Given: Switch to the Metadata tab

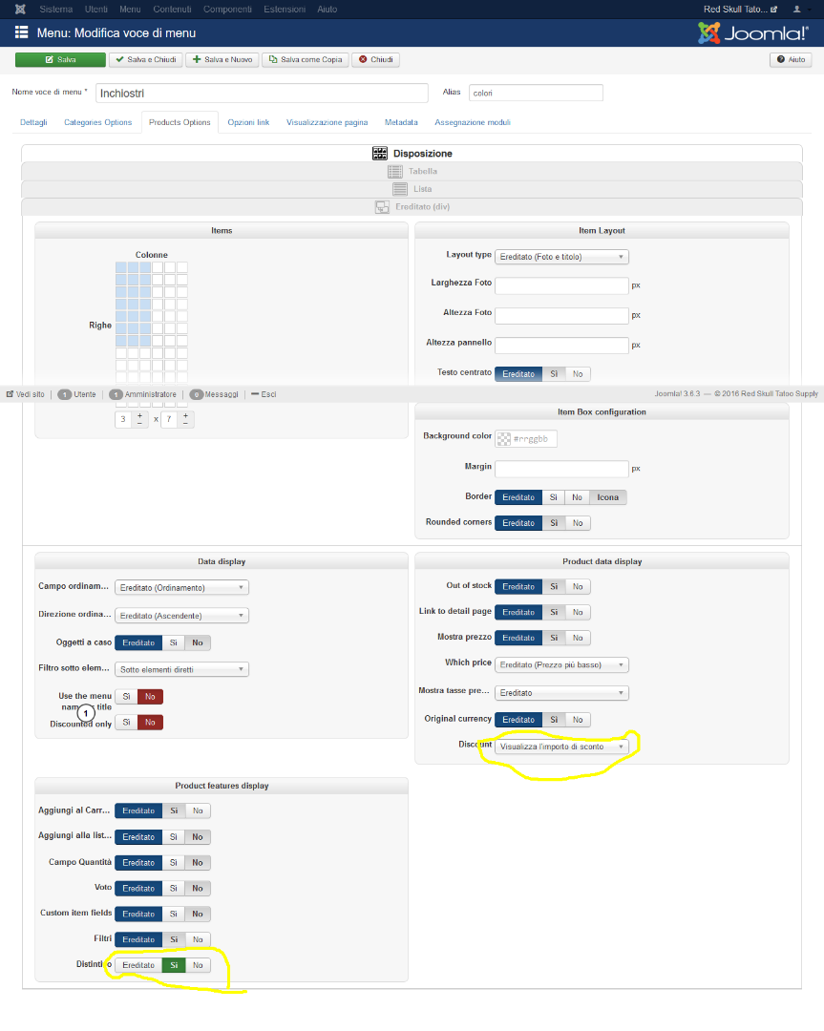Looking at the screenshot, I should [401, 122].
